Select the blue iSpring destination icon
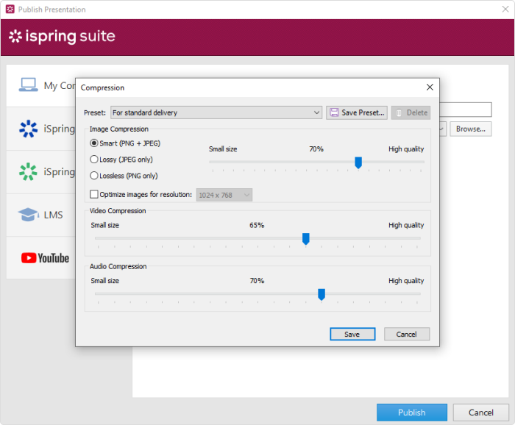Screen dimensions: 515x425 pyautogui.click(x=28, y=129)
